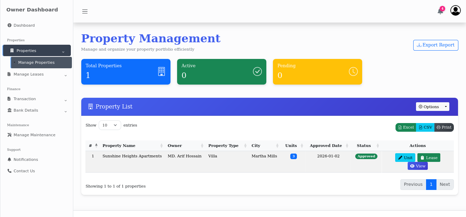This screenshot has height=217, width=466.
Task: Click the Export Report button
Action: pyautogui.click(x=435, y=45)
